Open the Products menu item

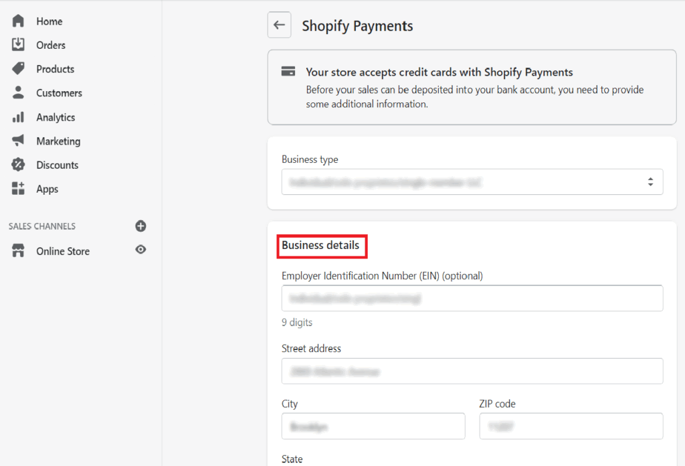coord(55,69)
